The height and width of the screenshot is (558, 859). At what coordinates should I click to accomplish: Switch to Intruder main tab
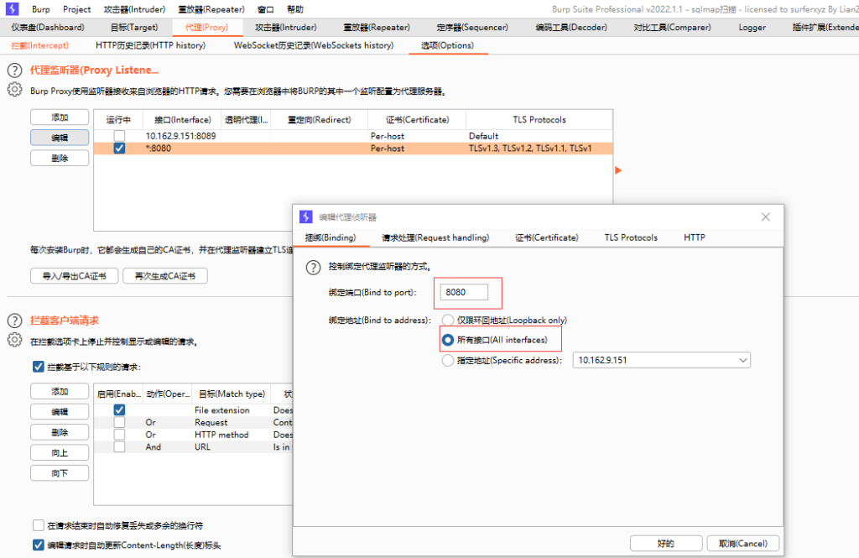[286, 28]
